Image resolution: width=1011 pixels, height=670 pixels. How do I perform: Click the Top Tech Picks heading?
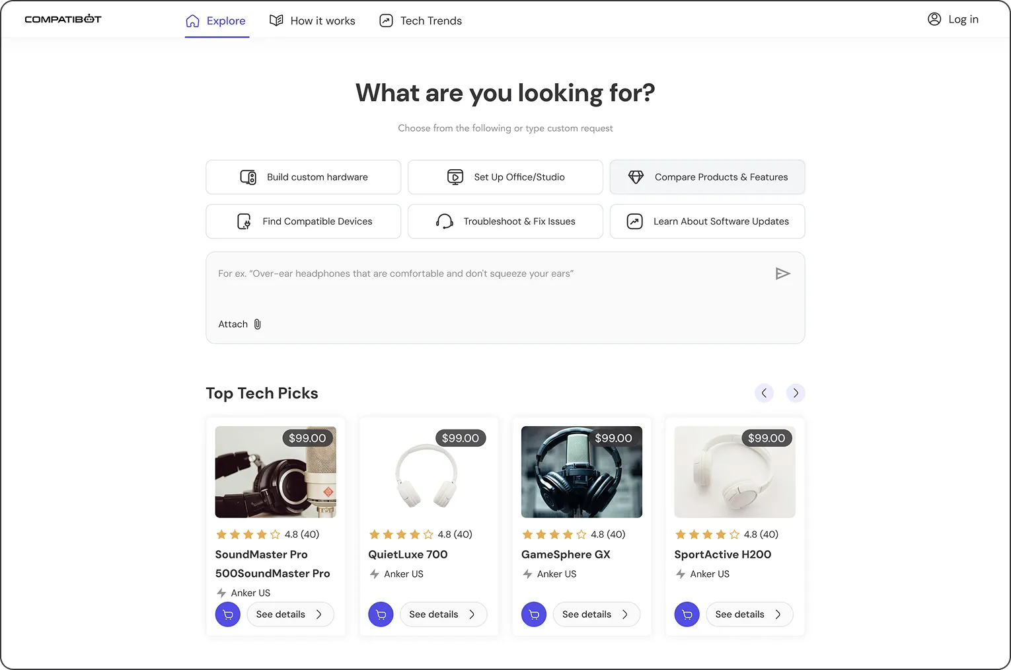tap(262, 393)
